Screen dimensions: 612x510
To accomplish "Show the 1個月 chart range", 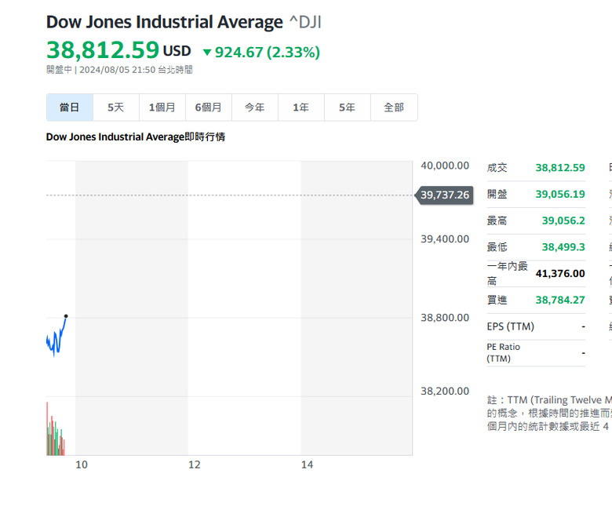I will point(162,107).
